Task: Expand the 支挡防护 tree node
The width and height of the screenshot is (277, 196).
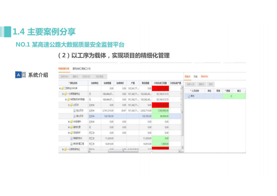Action: coord(69,132)
